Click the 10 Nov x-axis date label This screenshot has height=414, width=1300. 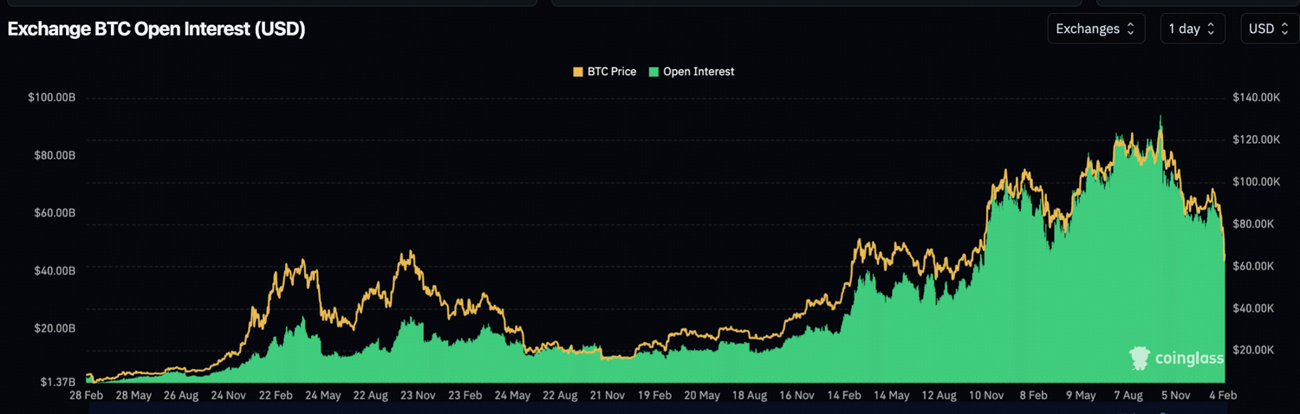(x=986, y=395)
